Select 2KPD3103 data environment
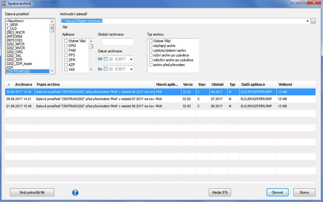Screen dimensions: 323x202 27,40
